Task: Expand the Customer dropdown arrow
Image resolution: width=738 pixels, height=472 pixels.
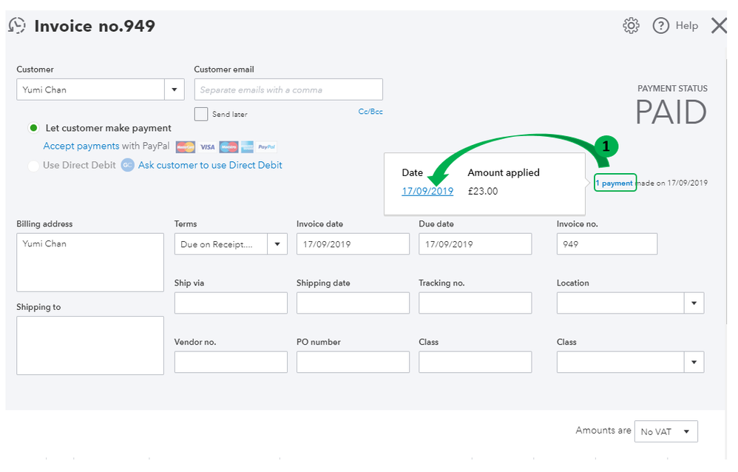Action: tap(174, 90)
